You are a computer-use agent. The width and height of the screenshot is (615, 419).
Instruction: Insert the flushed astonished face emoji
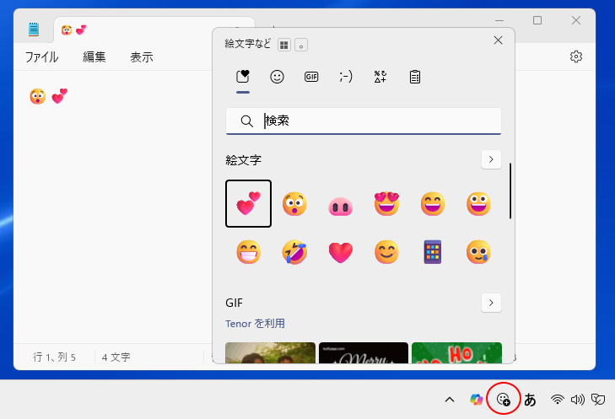294,204
